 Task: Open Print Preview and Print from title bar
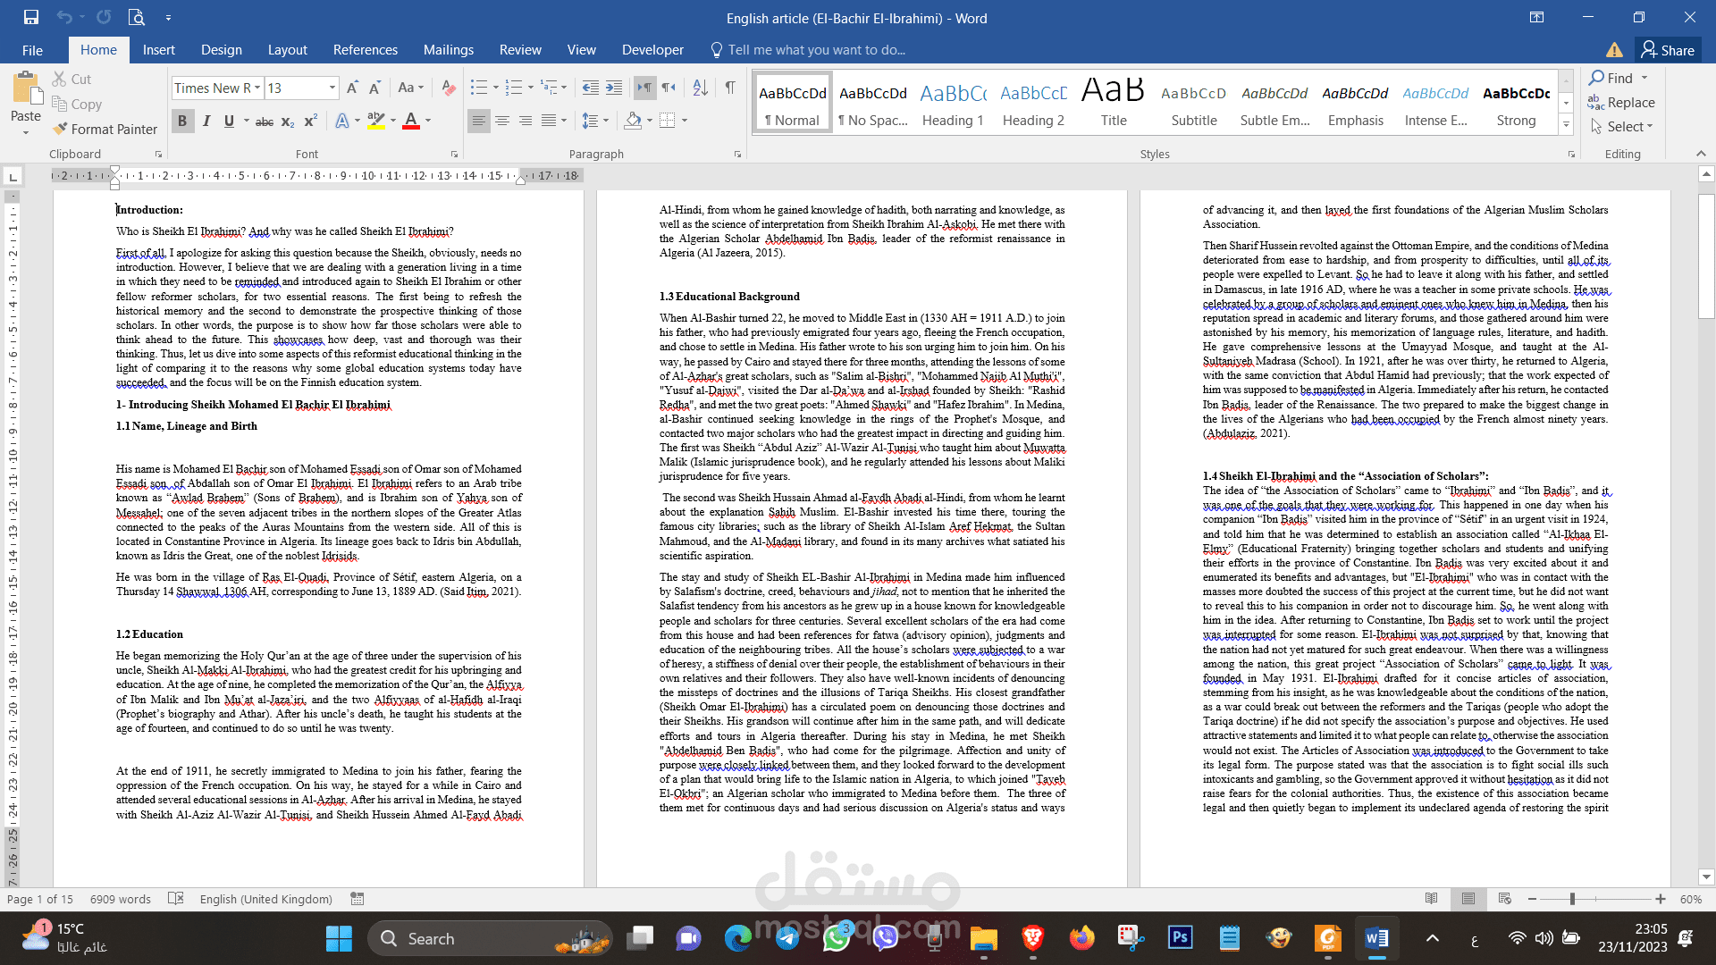136,17
